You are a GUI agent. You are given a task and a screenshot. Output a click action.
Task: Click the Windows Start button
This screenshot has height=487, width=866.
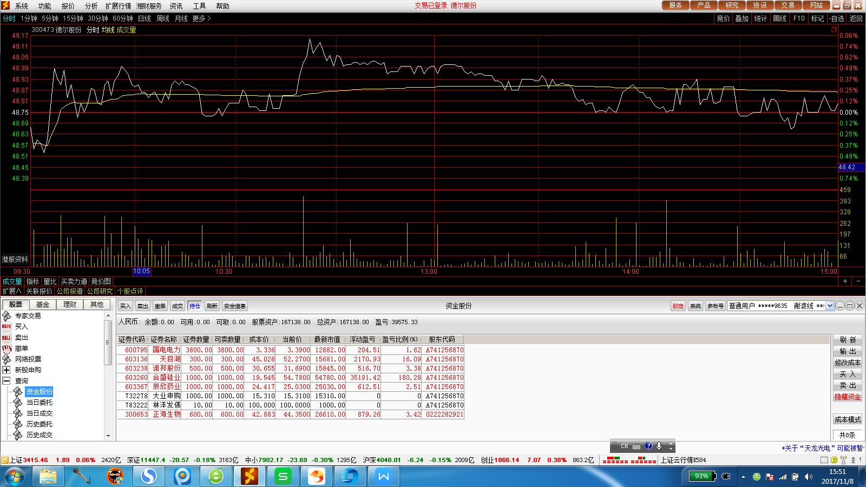(x=15, y=477)
